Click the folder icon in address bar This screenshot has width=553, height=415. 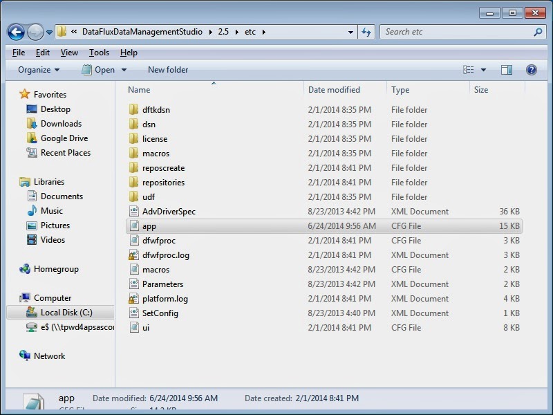[62, 32]
